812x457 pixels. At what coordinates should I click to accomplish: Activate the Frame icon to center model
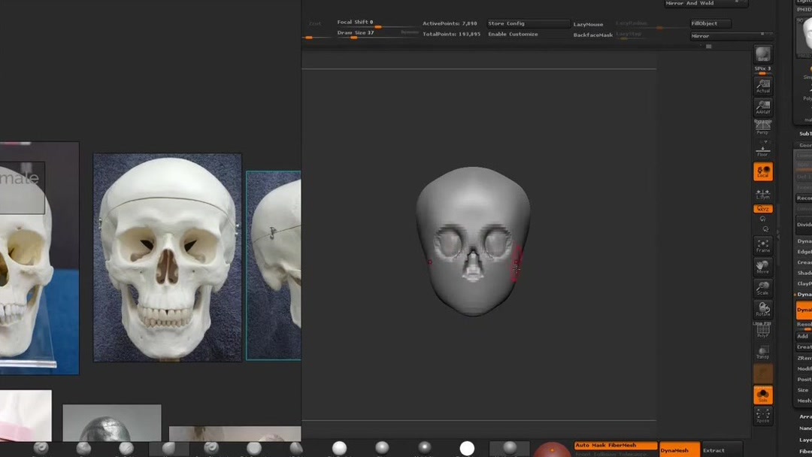(763, 248)
